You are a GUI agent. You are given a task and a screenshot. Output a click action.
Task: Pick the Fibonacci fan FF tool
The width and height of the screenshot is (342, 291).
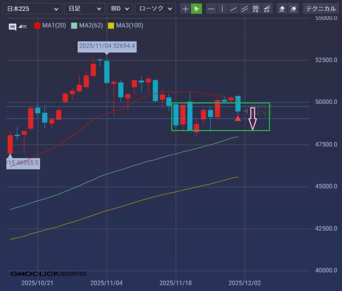[x=267, y=9]
